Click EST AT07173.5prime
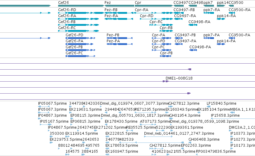The image size is (255, 156). pos(155,121)
